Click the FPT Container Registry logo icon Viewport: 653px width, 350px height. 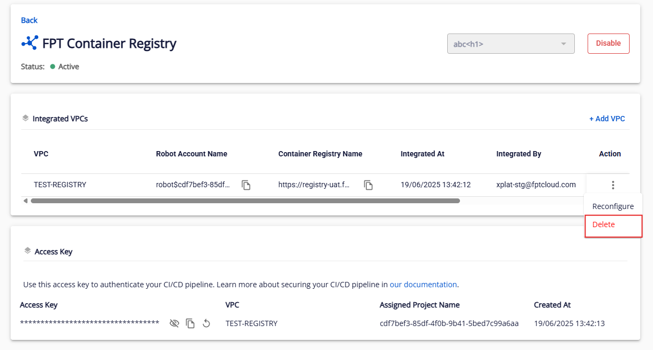tap(30, 43)
